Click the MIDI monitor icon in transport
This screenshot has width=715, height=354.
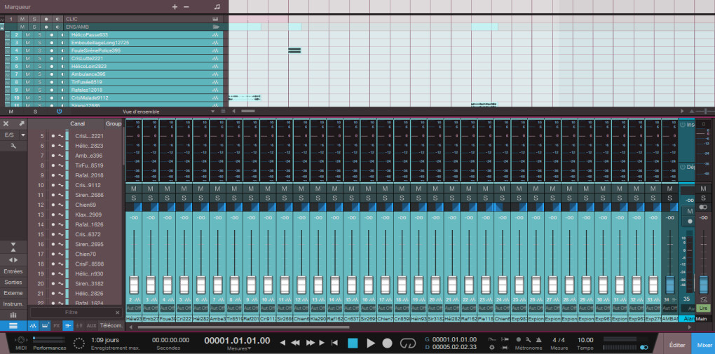point(20,340)
